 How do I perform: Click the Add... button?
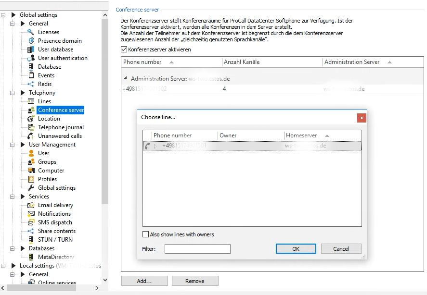pos(144,281)
